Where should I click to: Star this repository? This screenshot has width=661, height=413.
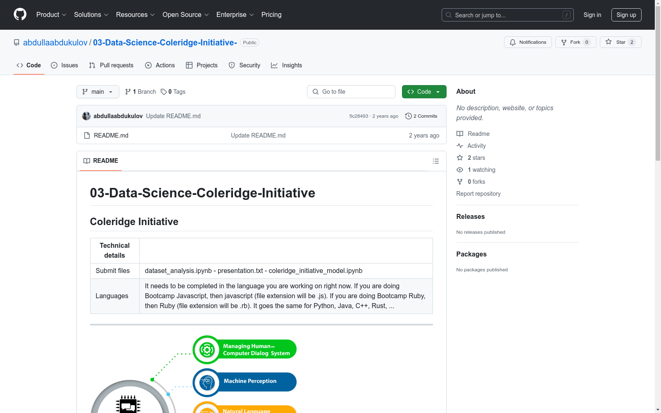pos(621,42)
